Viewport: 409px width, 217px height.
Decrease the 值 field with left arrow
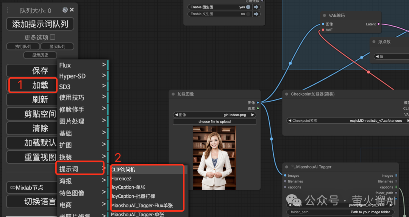[377, 57]
